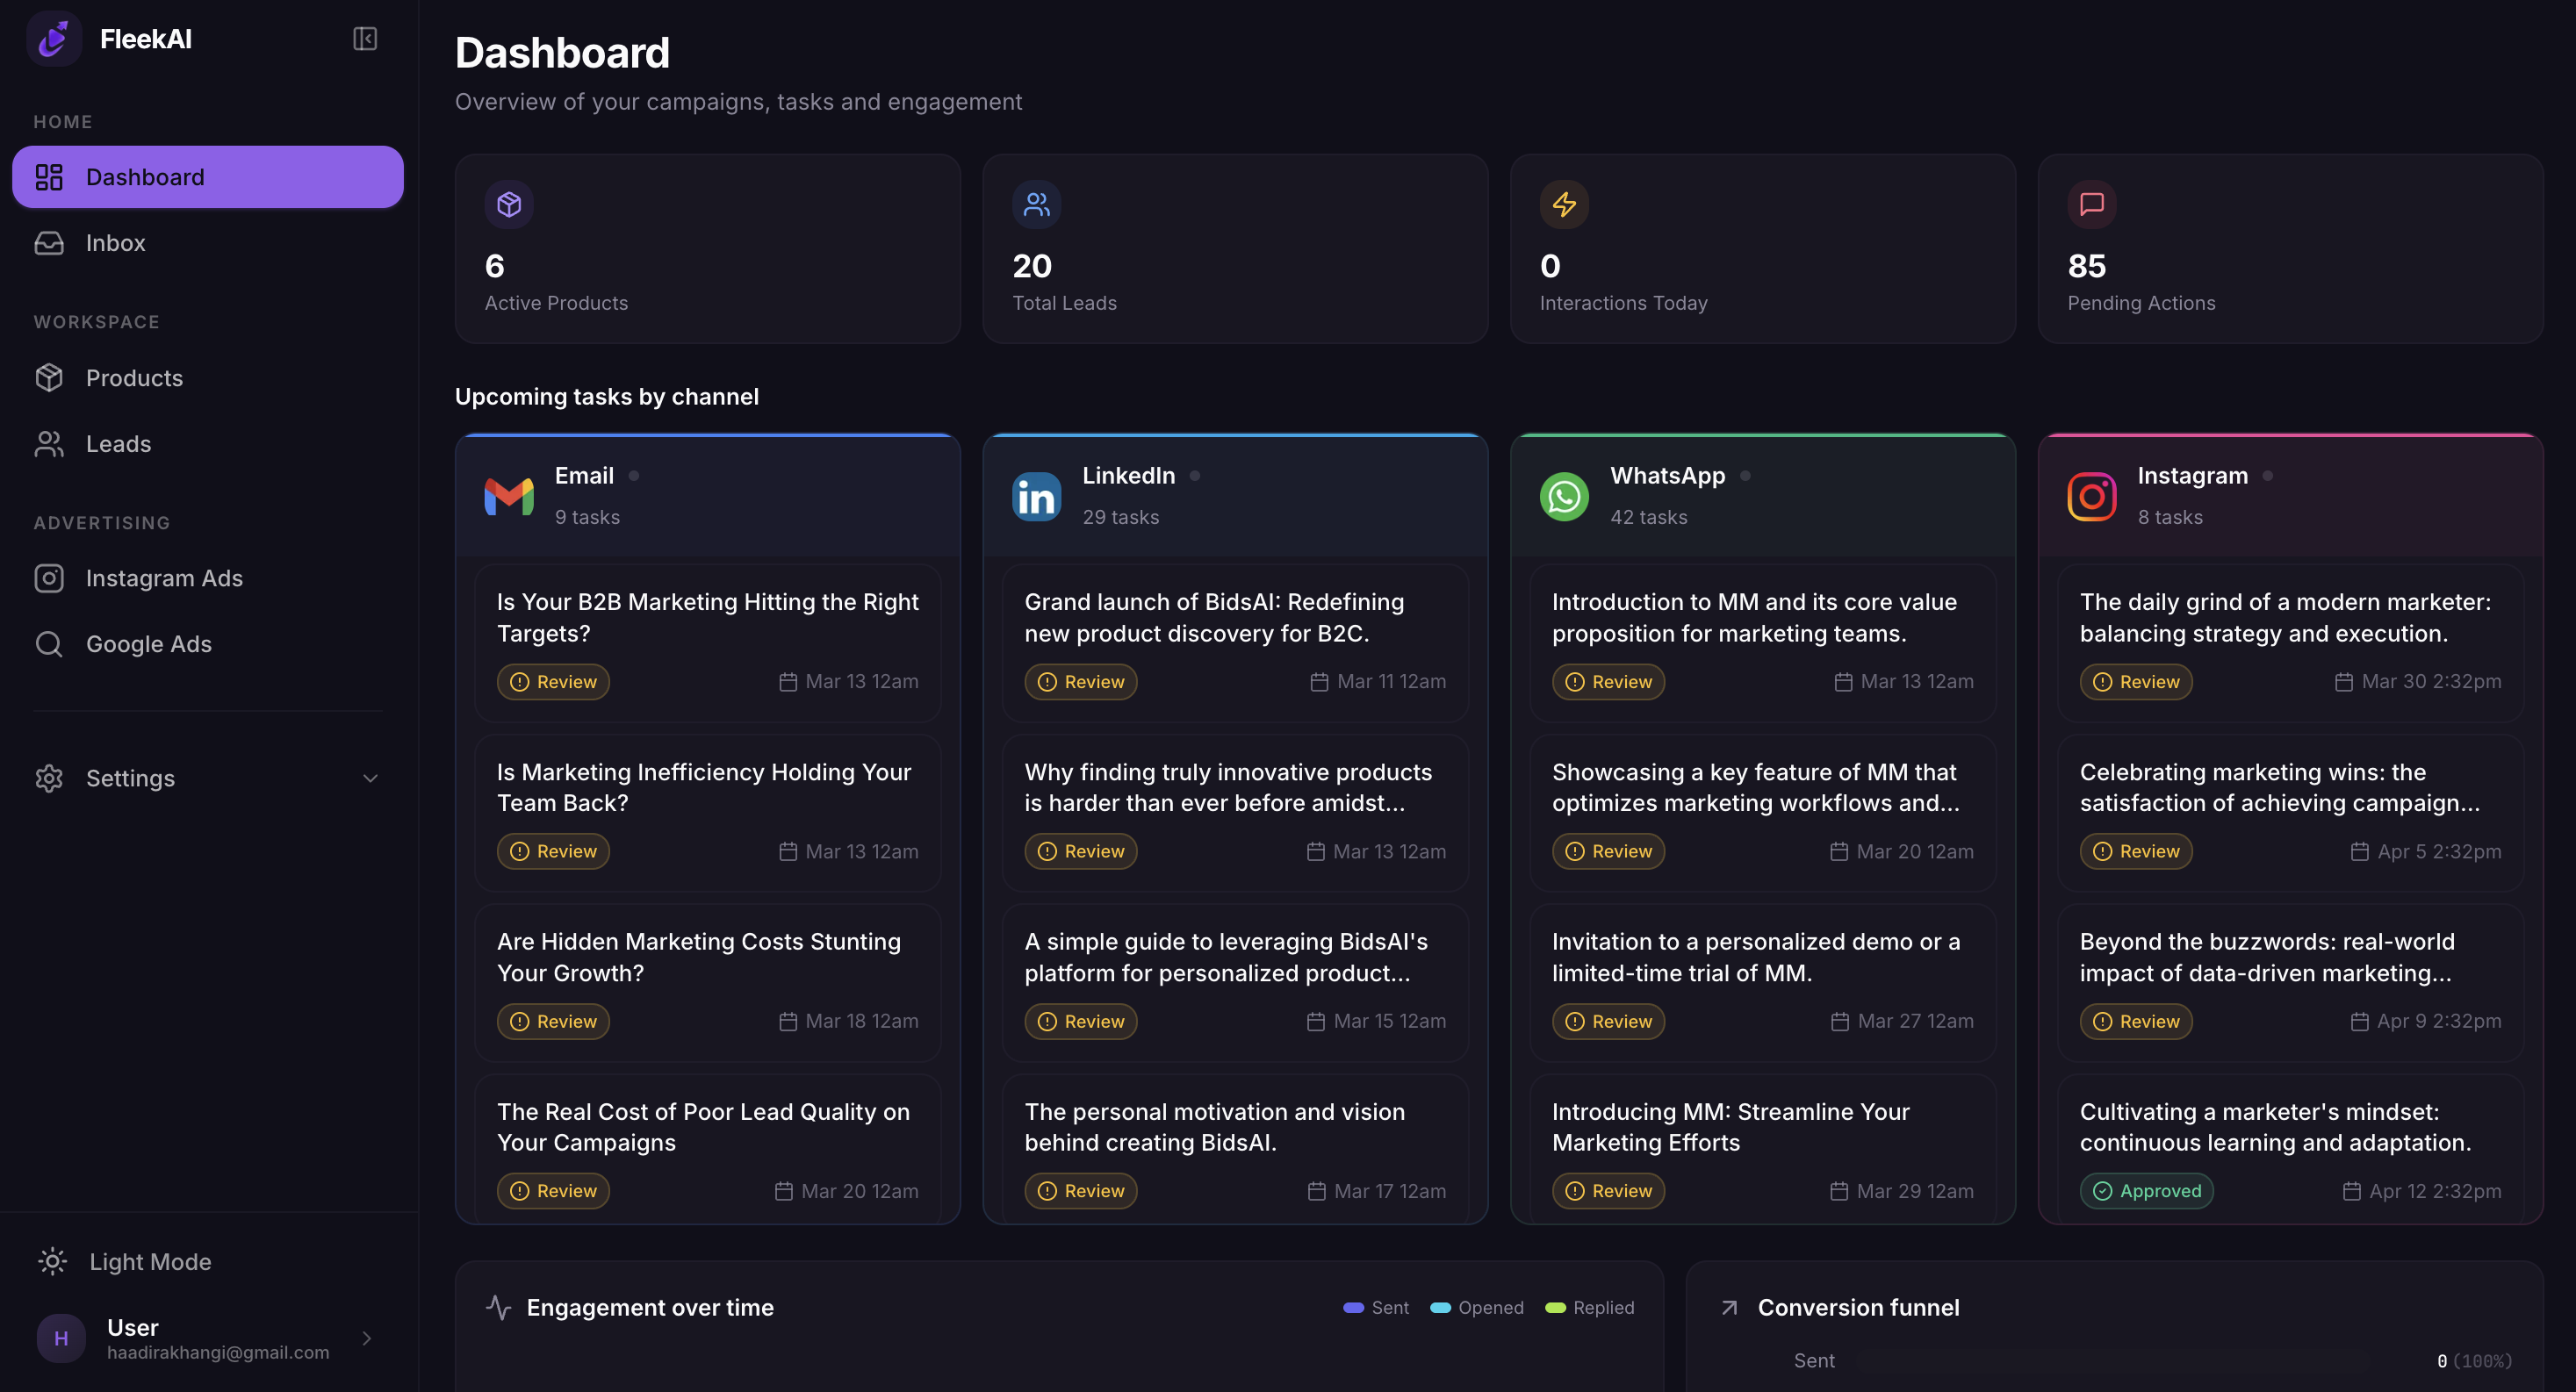This screenshot has width=2576, height=1392.
Task: Collapse the sidebar panel icon
Action: (365, 39)
